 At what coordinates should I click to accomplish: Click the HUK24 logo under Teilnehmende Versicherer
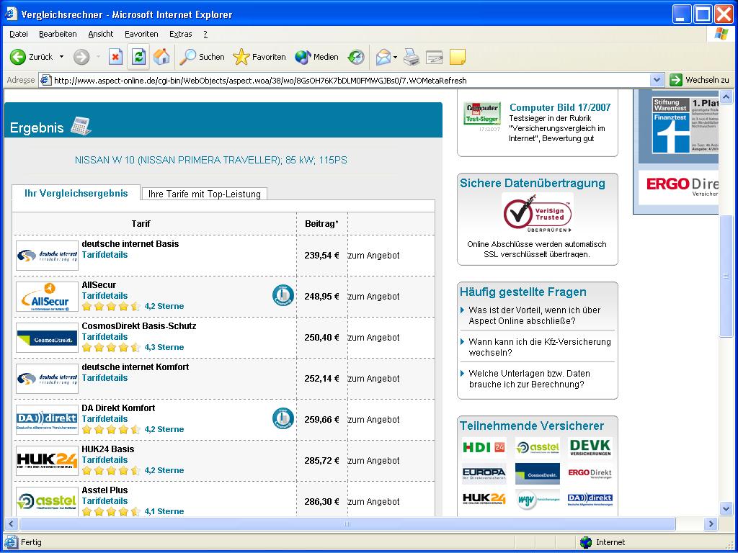(x=484, y=499)
